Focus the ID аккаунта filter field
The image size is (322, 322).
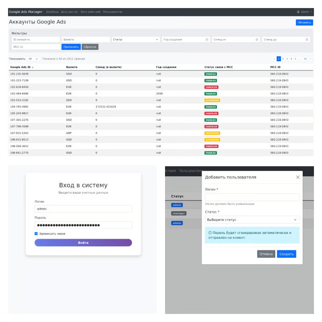(36, 39)
